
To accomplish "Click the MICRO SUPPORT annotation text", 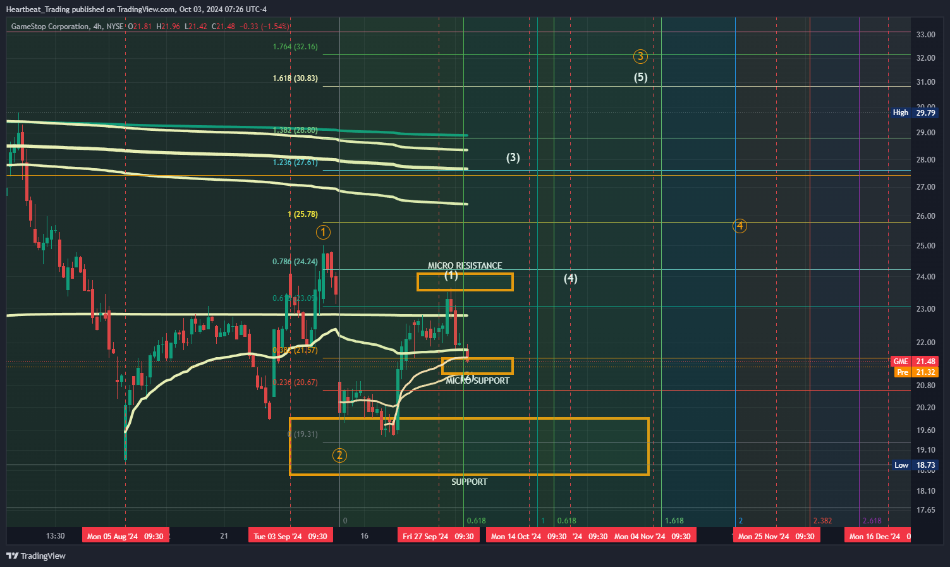I will 477,381.
